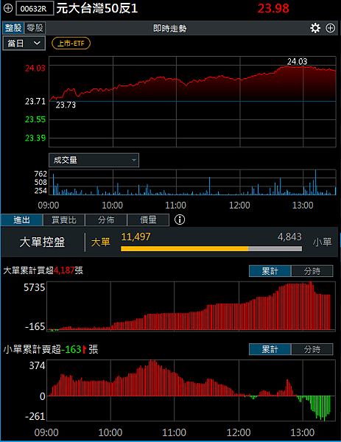341x442 pixels.
Task: Click the current price 23.98
Action: [273, 8]
